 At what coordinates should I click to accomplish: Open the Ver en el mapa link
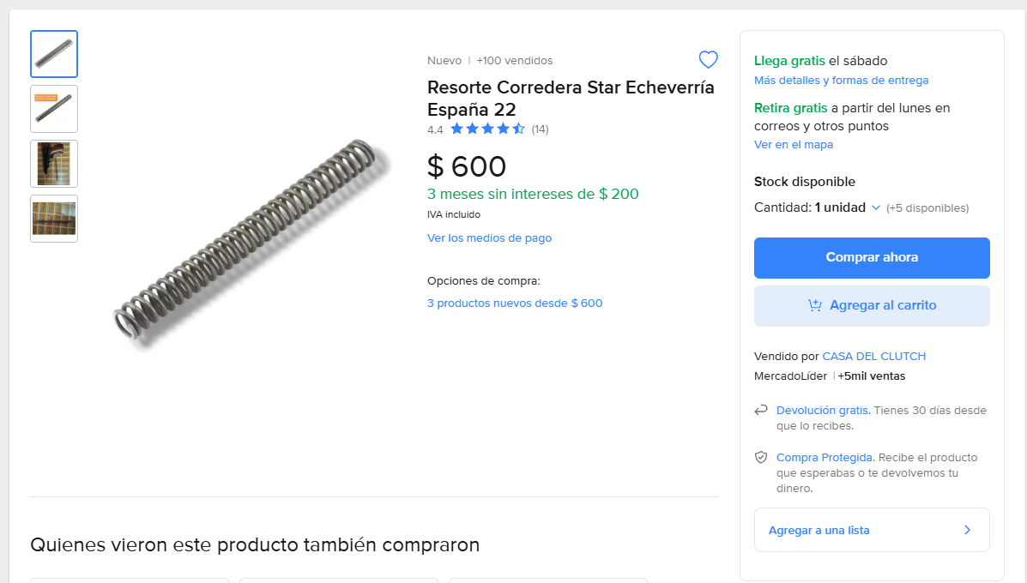(x=794, y=145)
